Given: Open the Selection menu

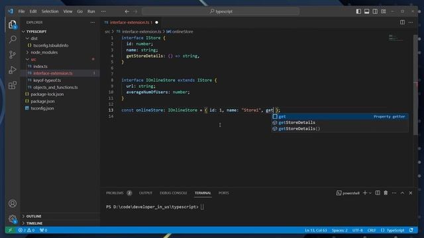Looking at the screenshot, I should tap(50, 11).
